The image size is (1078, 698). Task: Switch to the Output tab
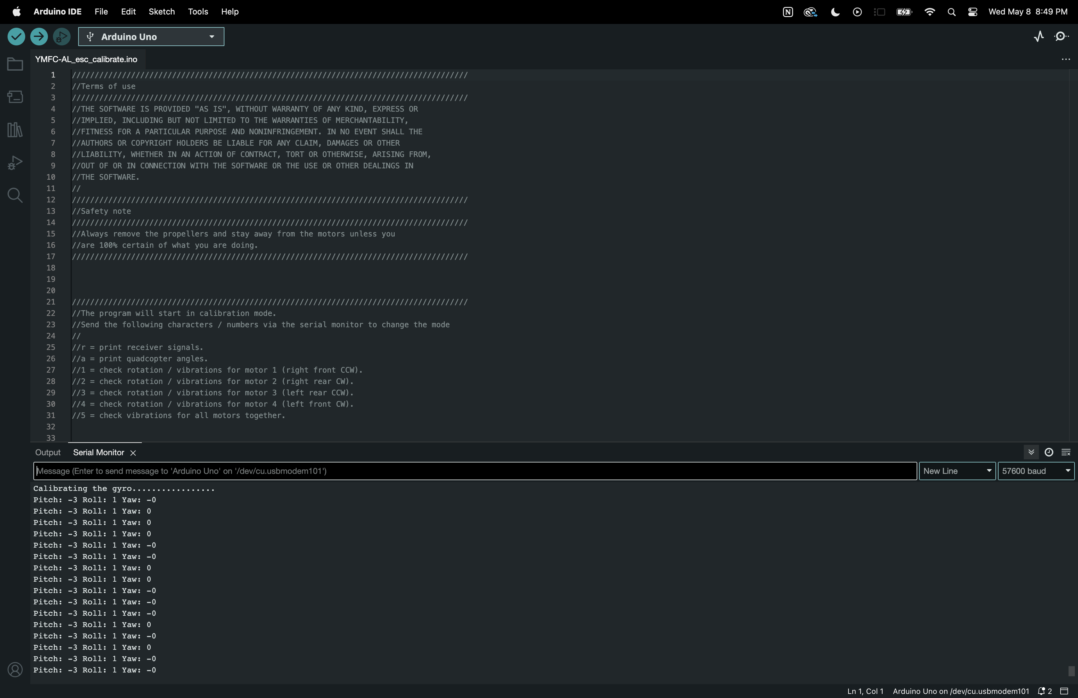coord(48,452)
